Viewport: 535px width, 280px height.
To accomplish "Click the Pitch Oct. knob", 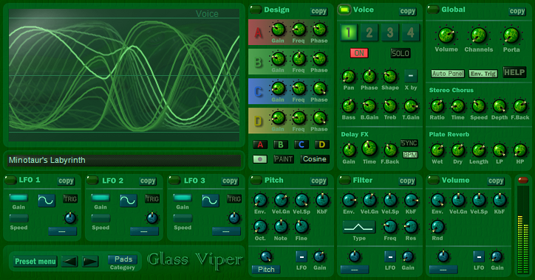I will coord(260,227).
